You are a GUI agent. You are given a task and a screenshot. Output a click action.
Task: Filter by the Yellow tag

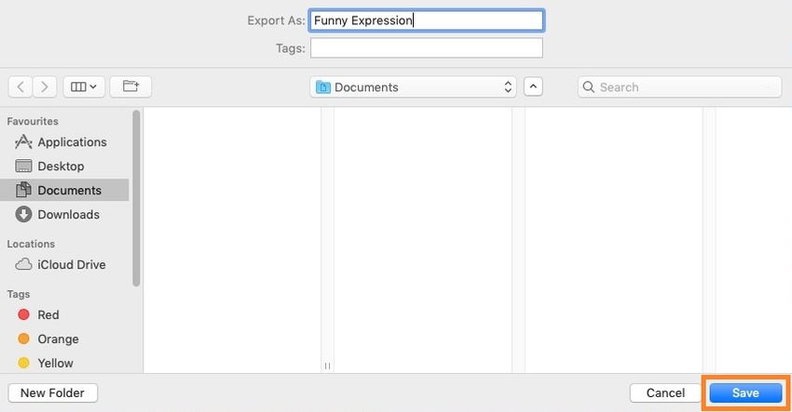(x=64, y=363)
